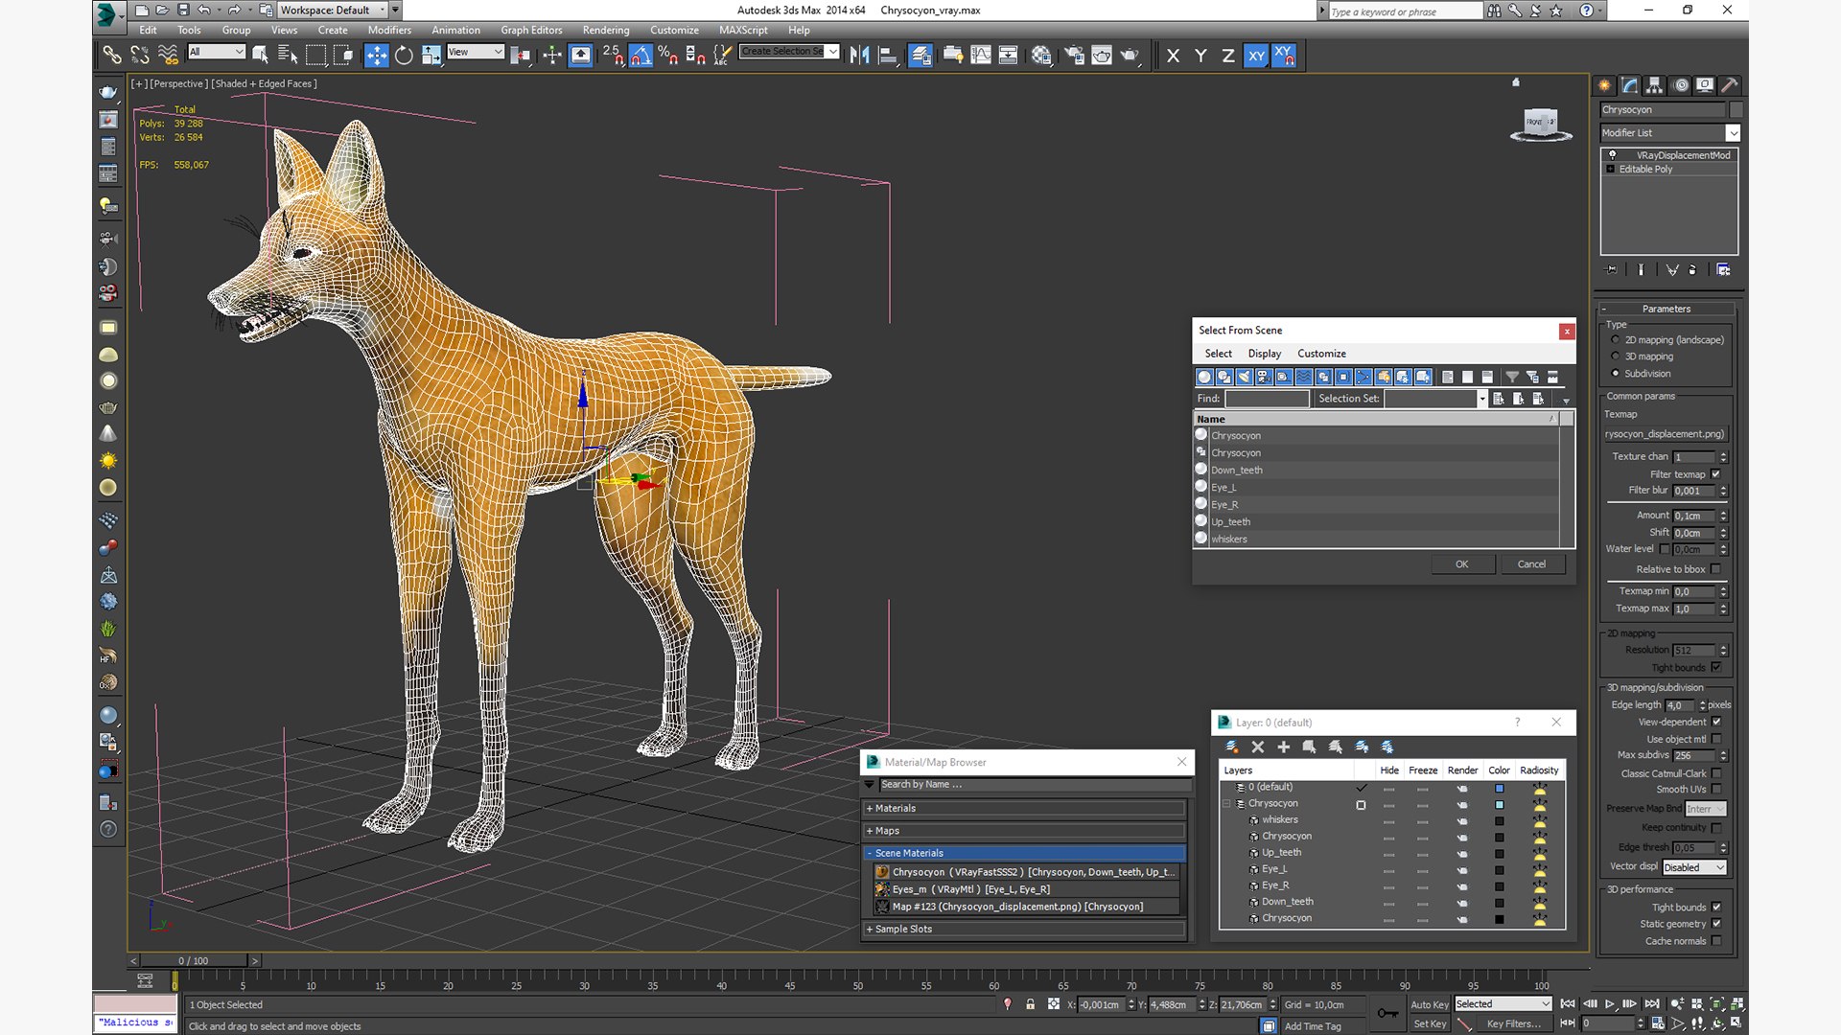Screen dimensions: 1841x1035
Task: Open the Mirror tool
Action: (859, 56)
